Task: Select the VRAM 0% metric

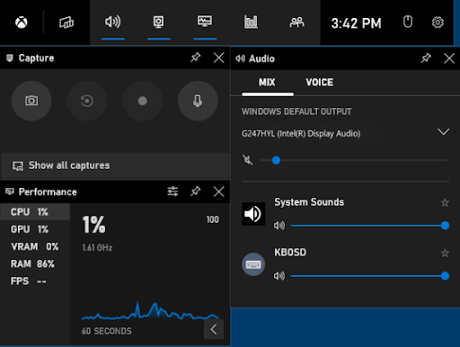Action: coord(35,246)
